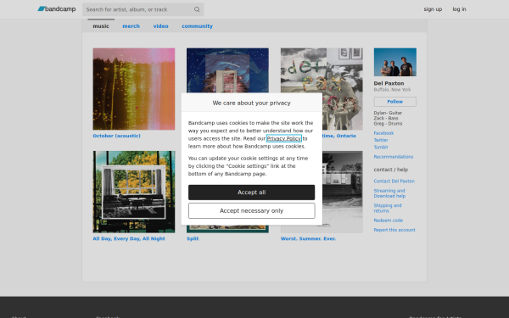Screen dimensions: 509x318
Task: Click the Buffalo, New York location text
Action: tap(392, 90)
